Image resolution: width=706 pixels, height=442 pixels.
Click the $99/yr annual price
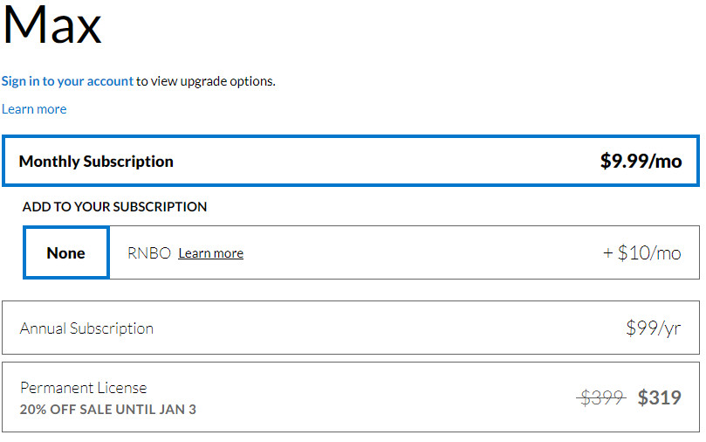pos(653,328)
